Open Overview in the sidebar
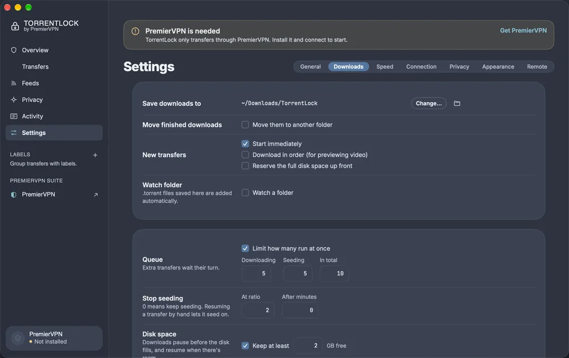Viewport: 569px width, 358px height. point(54,50)
